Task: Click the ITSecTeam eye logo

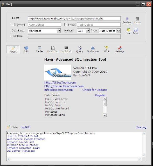Action: 58,72
